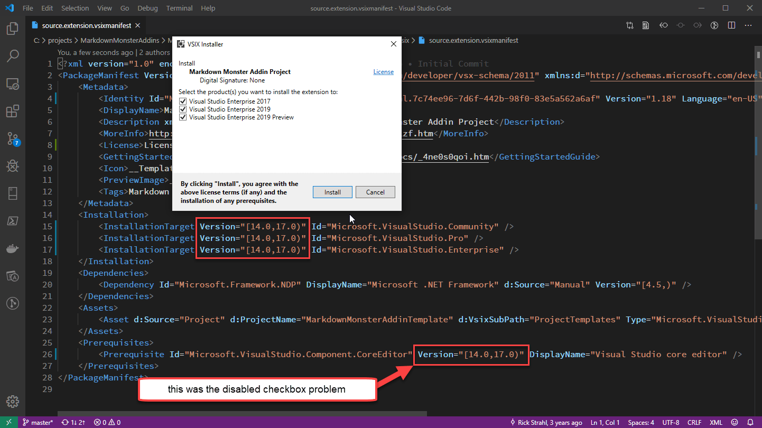Uncheck Visual Studio Enterprise 2017
762x428 pixels.
[183, 101]
